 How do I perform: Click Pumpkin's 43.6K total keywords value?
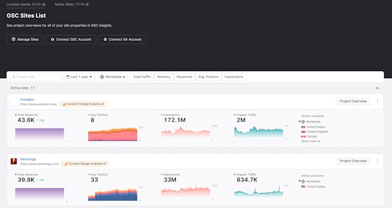pyautogui.click(x=26, y=120)
